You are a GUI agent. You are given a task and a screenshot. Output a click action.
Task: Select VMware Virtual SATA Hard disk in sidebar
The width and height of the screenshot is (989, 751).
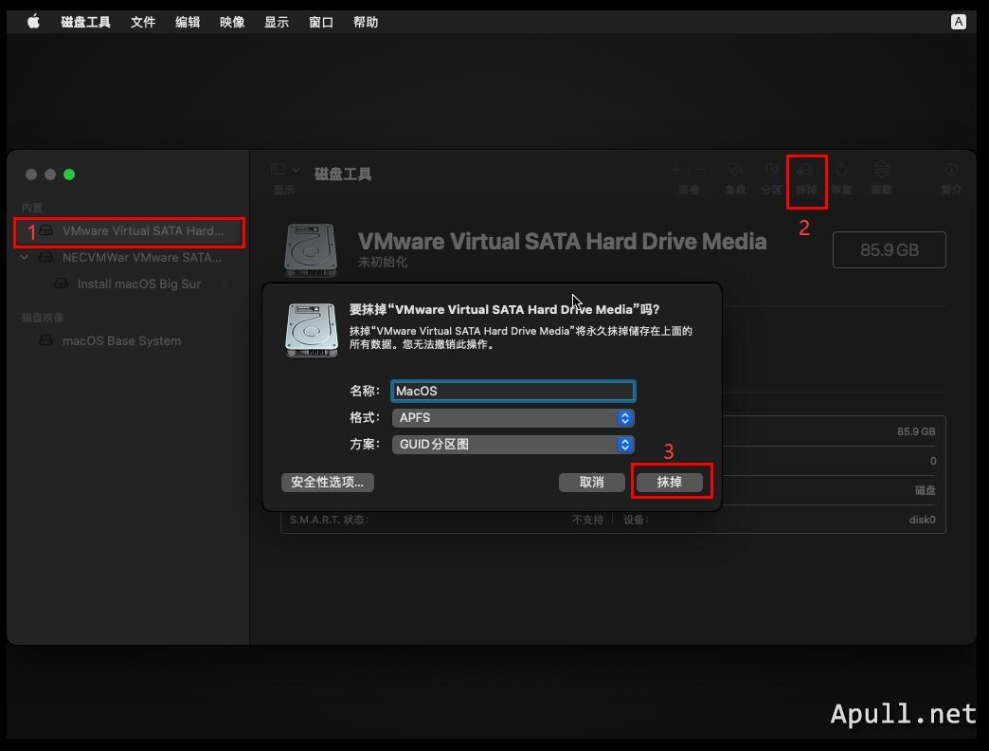click(x=129, y=231)
